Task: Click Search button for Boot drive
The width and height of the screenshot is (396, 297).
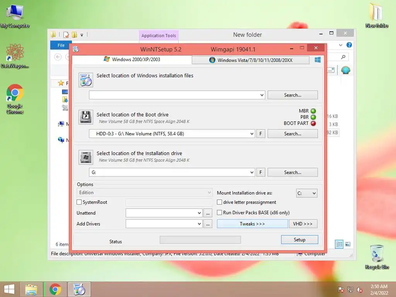Action: click(x=293, y=133)
